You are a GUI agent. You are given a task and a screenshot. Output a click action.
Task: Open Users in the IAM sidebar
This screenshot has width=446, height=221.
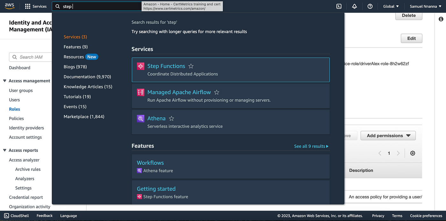click(14, 100)
